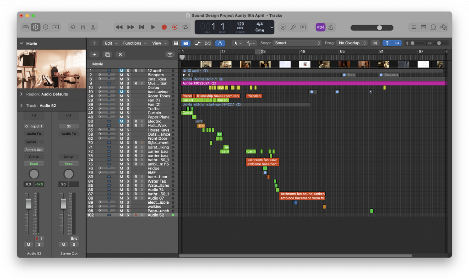Click the Duplicate Track button
Image resolution: width=469 pixels, height=280 pixels.
(x=107, y=54)
